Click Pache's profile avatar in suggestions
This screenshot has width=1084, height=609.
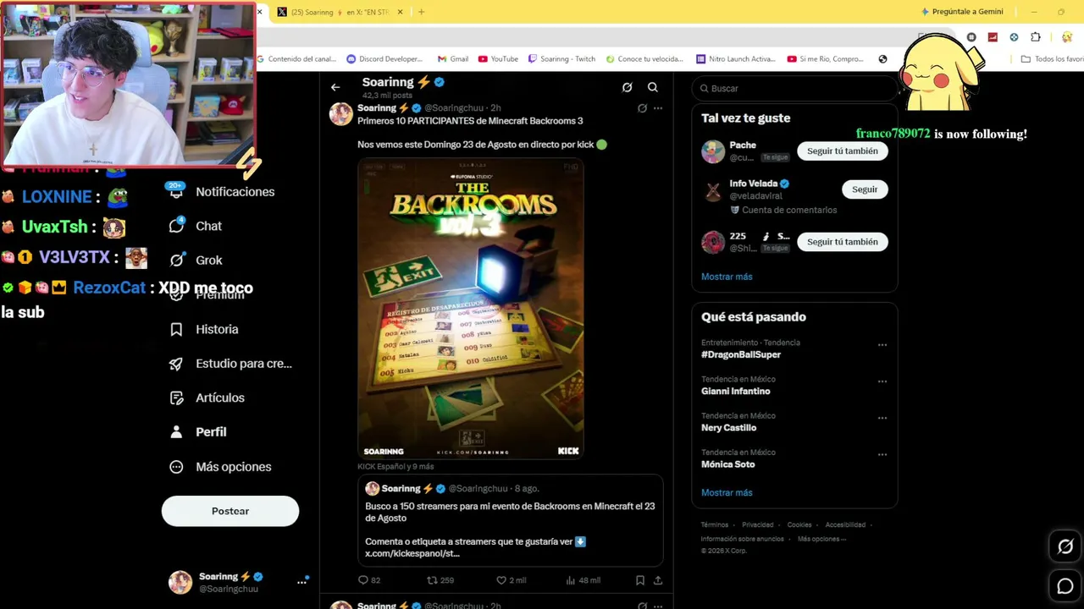coord(713,151)
